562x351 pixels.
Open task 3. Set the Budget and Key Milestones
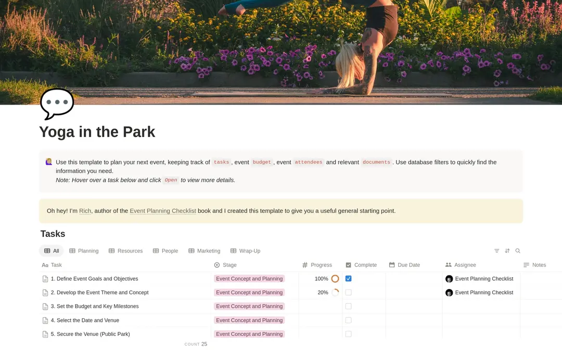point(95,306)
